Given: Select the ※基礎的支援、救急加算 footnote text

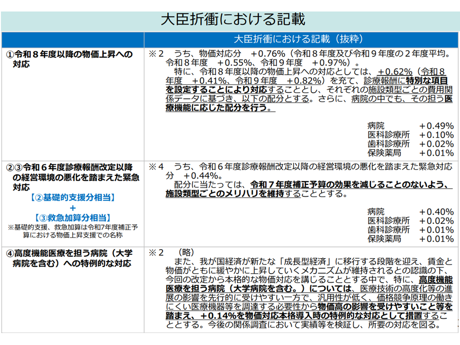Looking at the screenshot, I should [73, 231].
